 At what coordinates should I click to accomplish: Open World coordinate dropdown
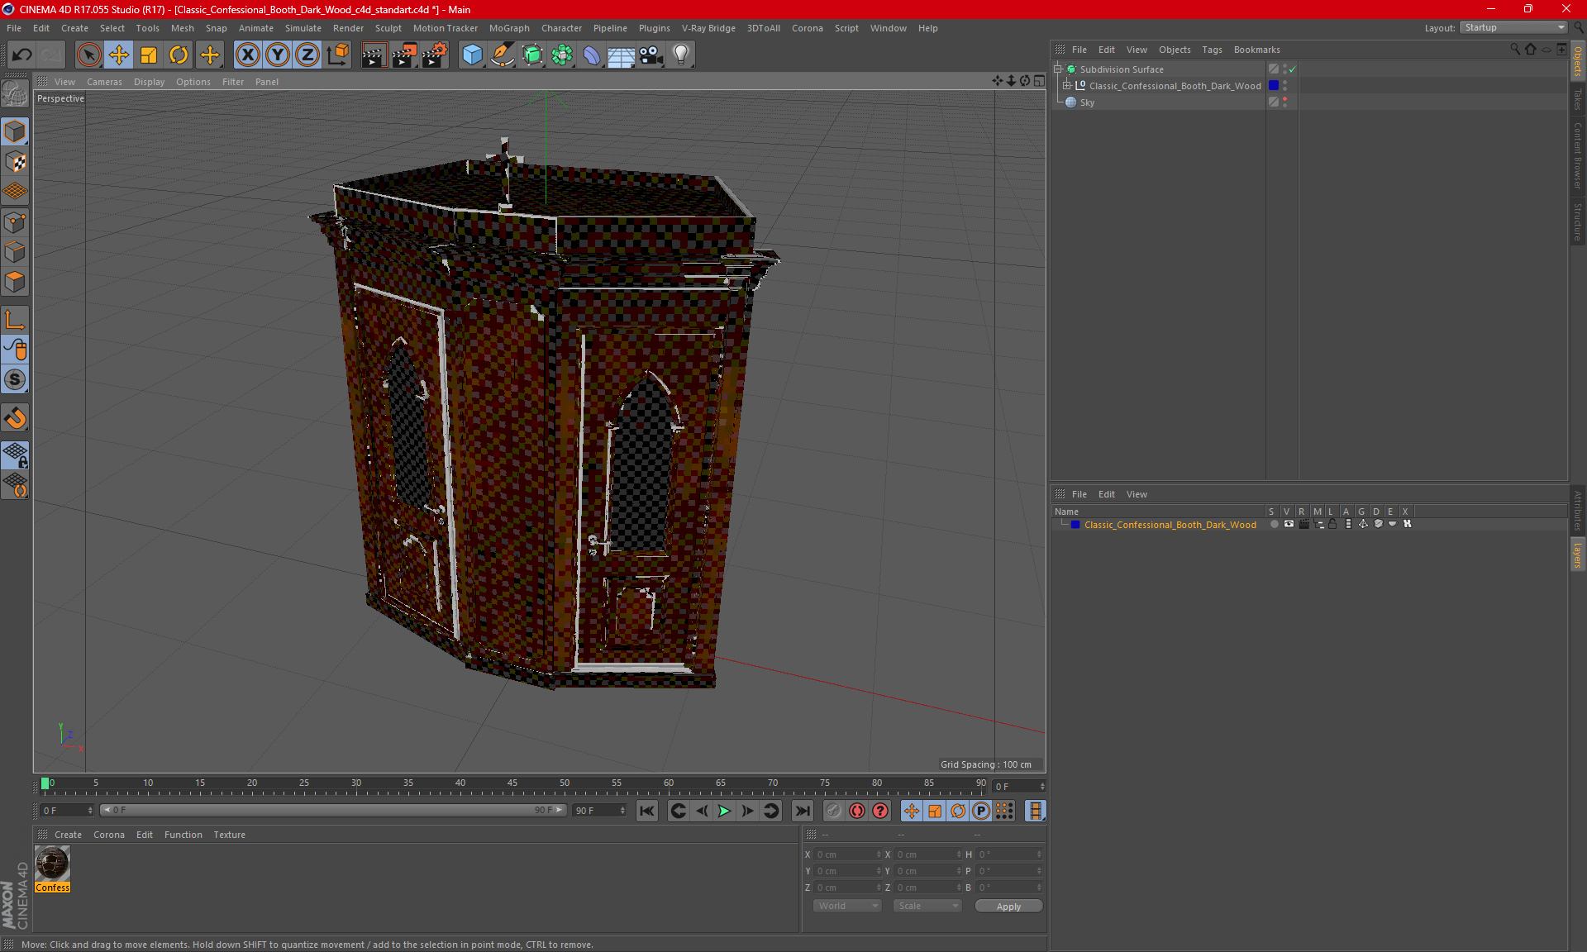847,906
